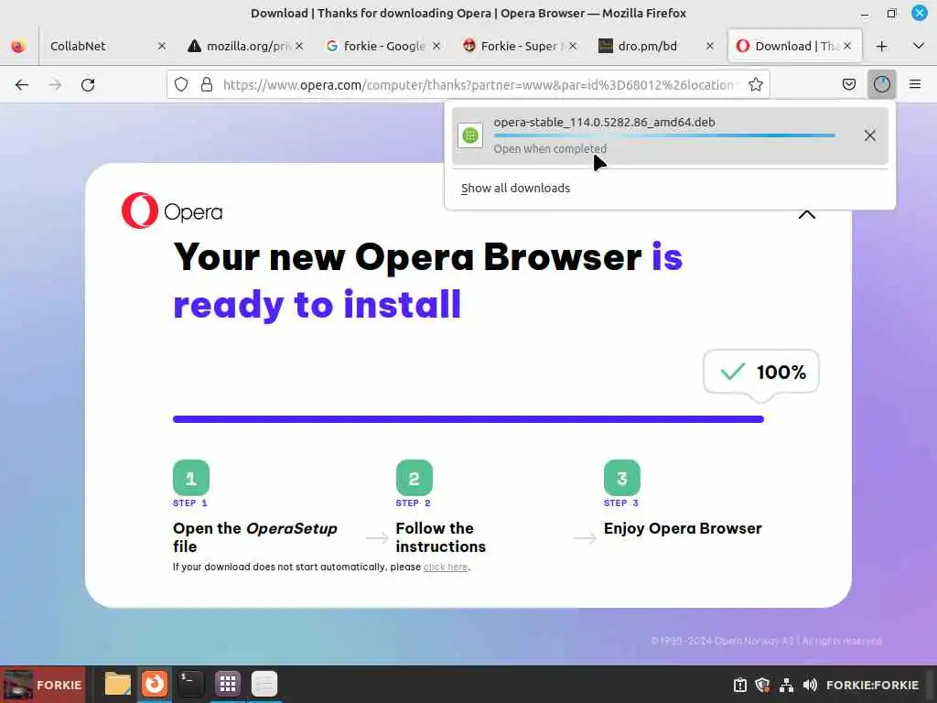The width and height of the screenshot is (937, 703).
Task: Click 'Follow the instructions' text
Action: click(440, 536)
